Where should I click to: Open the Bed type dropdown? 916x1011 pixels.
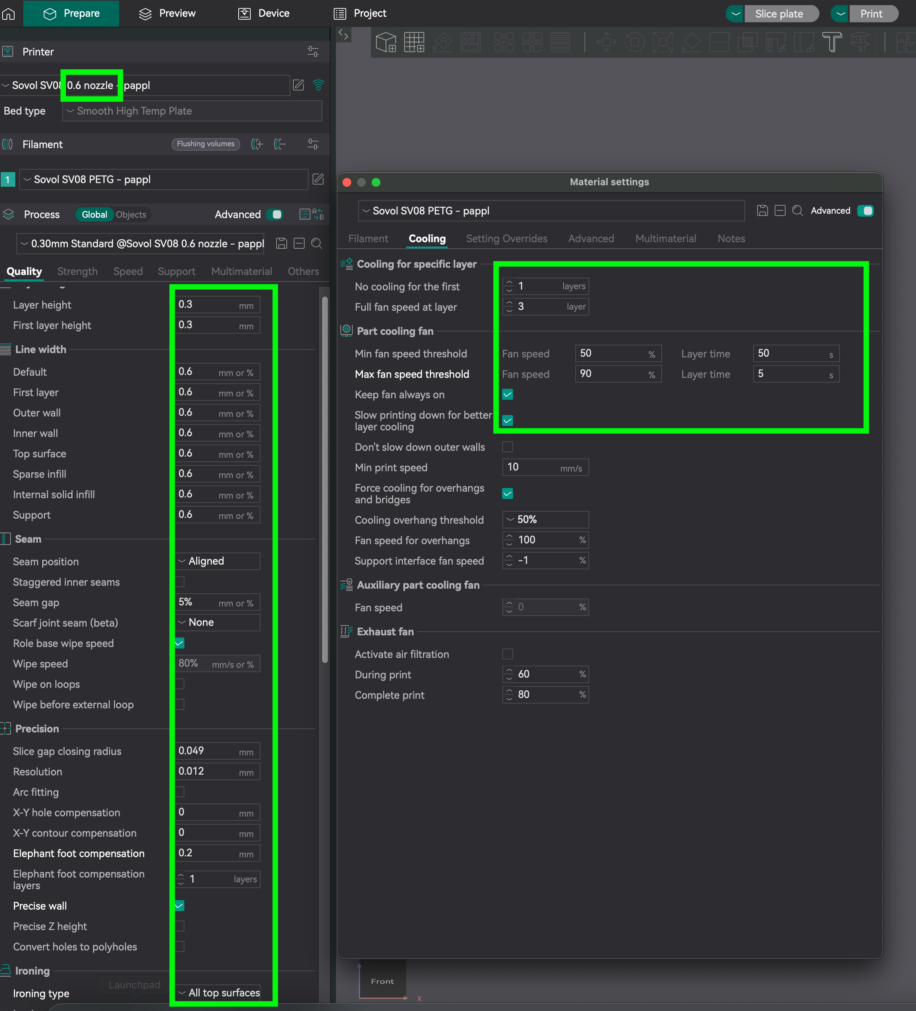pos(192,111)
